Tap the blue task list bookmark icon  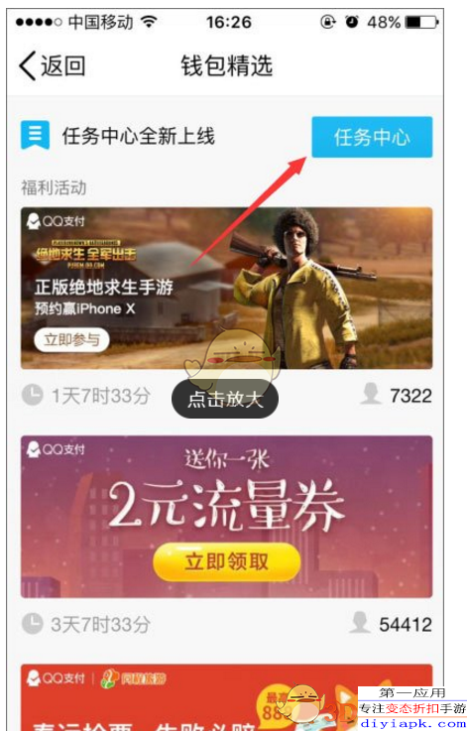pyautogui.click(x=35, y=135)
